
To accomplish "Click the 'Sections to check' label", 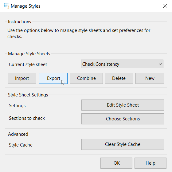I will point(27,118).
